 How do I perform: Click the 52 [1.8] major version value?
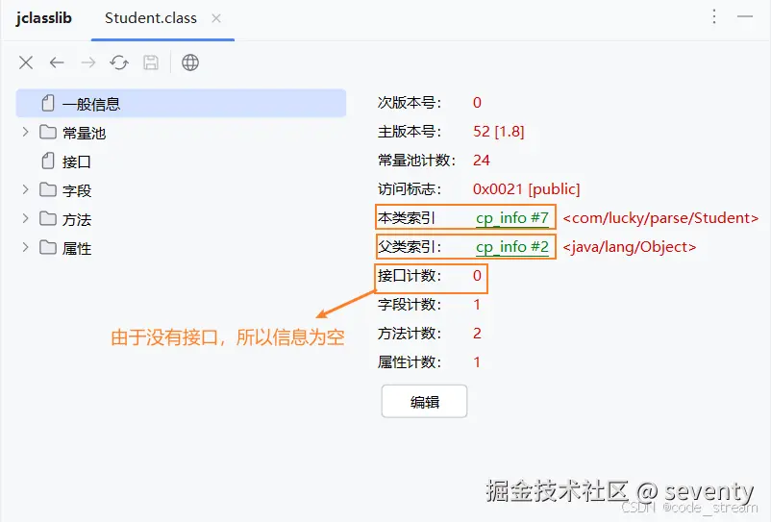[x=499, y=132]
